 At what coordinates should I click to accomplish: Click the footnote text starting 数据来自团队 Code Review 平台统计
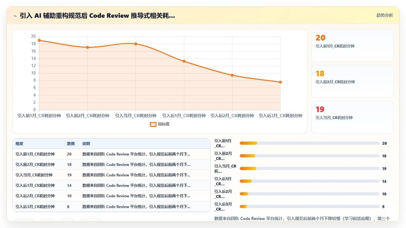(x=302, y=218)
